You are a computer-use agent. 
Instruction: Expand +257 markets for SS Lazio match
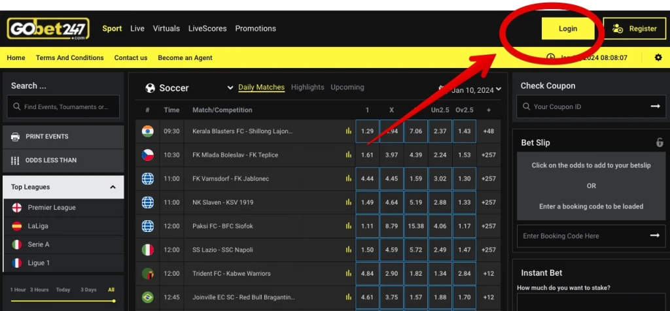tap(488, 250)
